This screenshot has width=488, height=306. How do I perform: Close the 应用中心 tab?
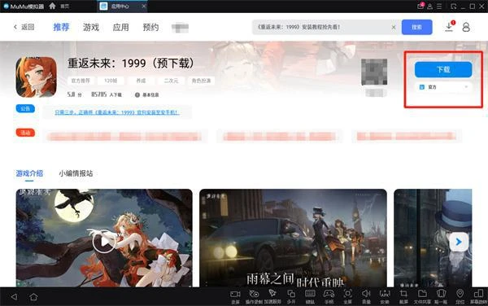click(143, 6)
